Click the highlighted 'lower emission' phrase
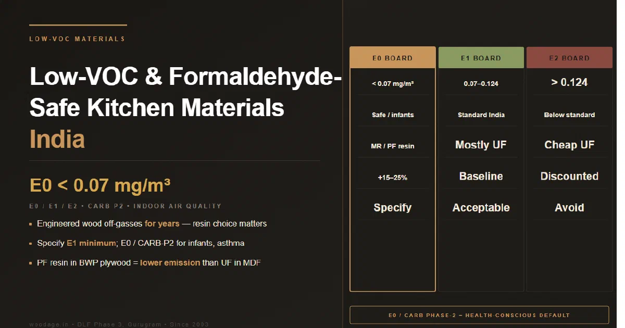The height and width of the screenshot is (328, 625). point(170,263)
